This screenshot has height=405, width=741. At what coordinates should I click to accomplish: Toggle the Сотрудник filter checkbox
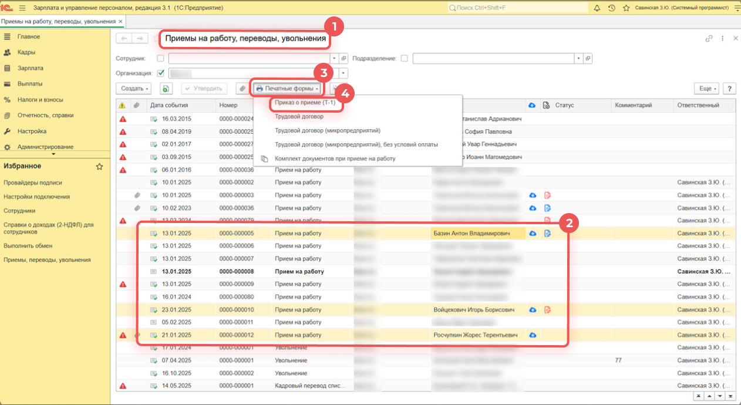(x=160, y=59)
